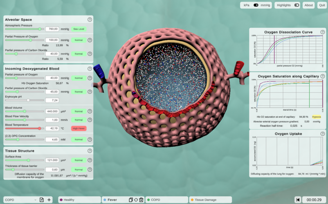Restart simulation with skip-to-start button

[298, 200]
